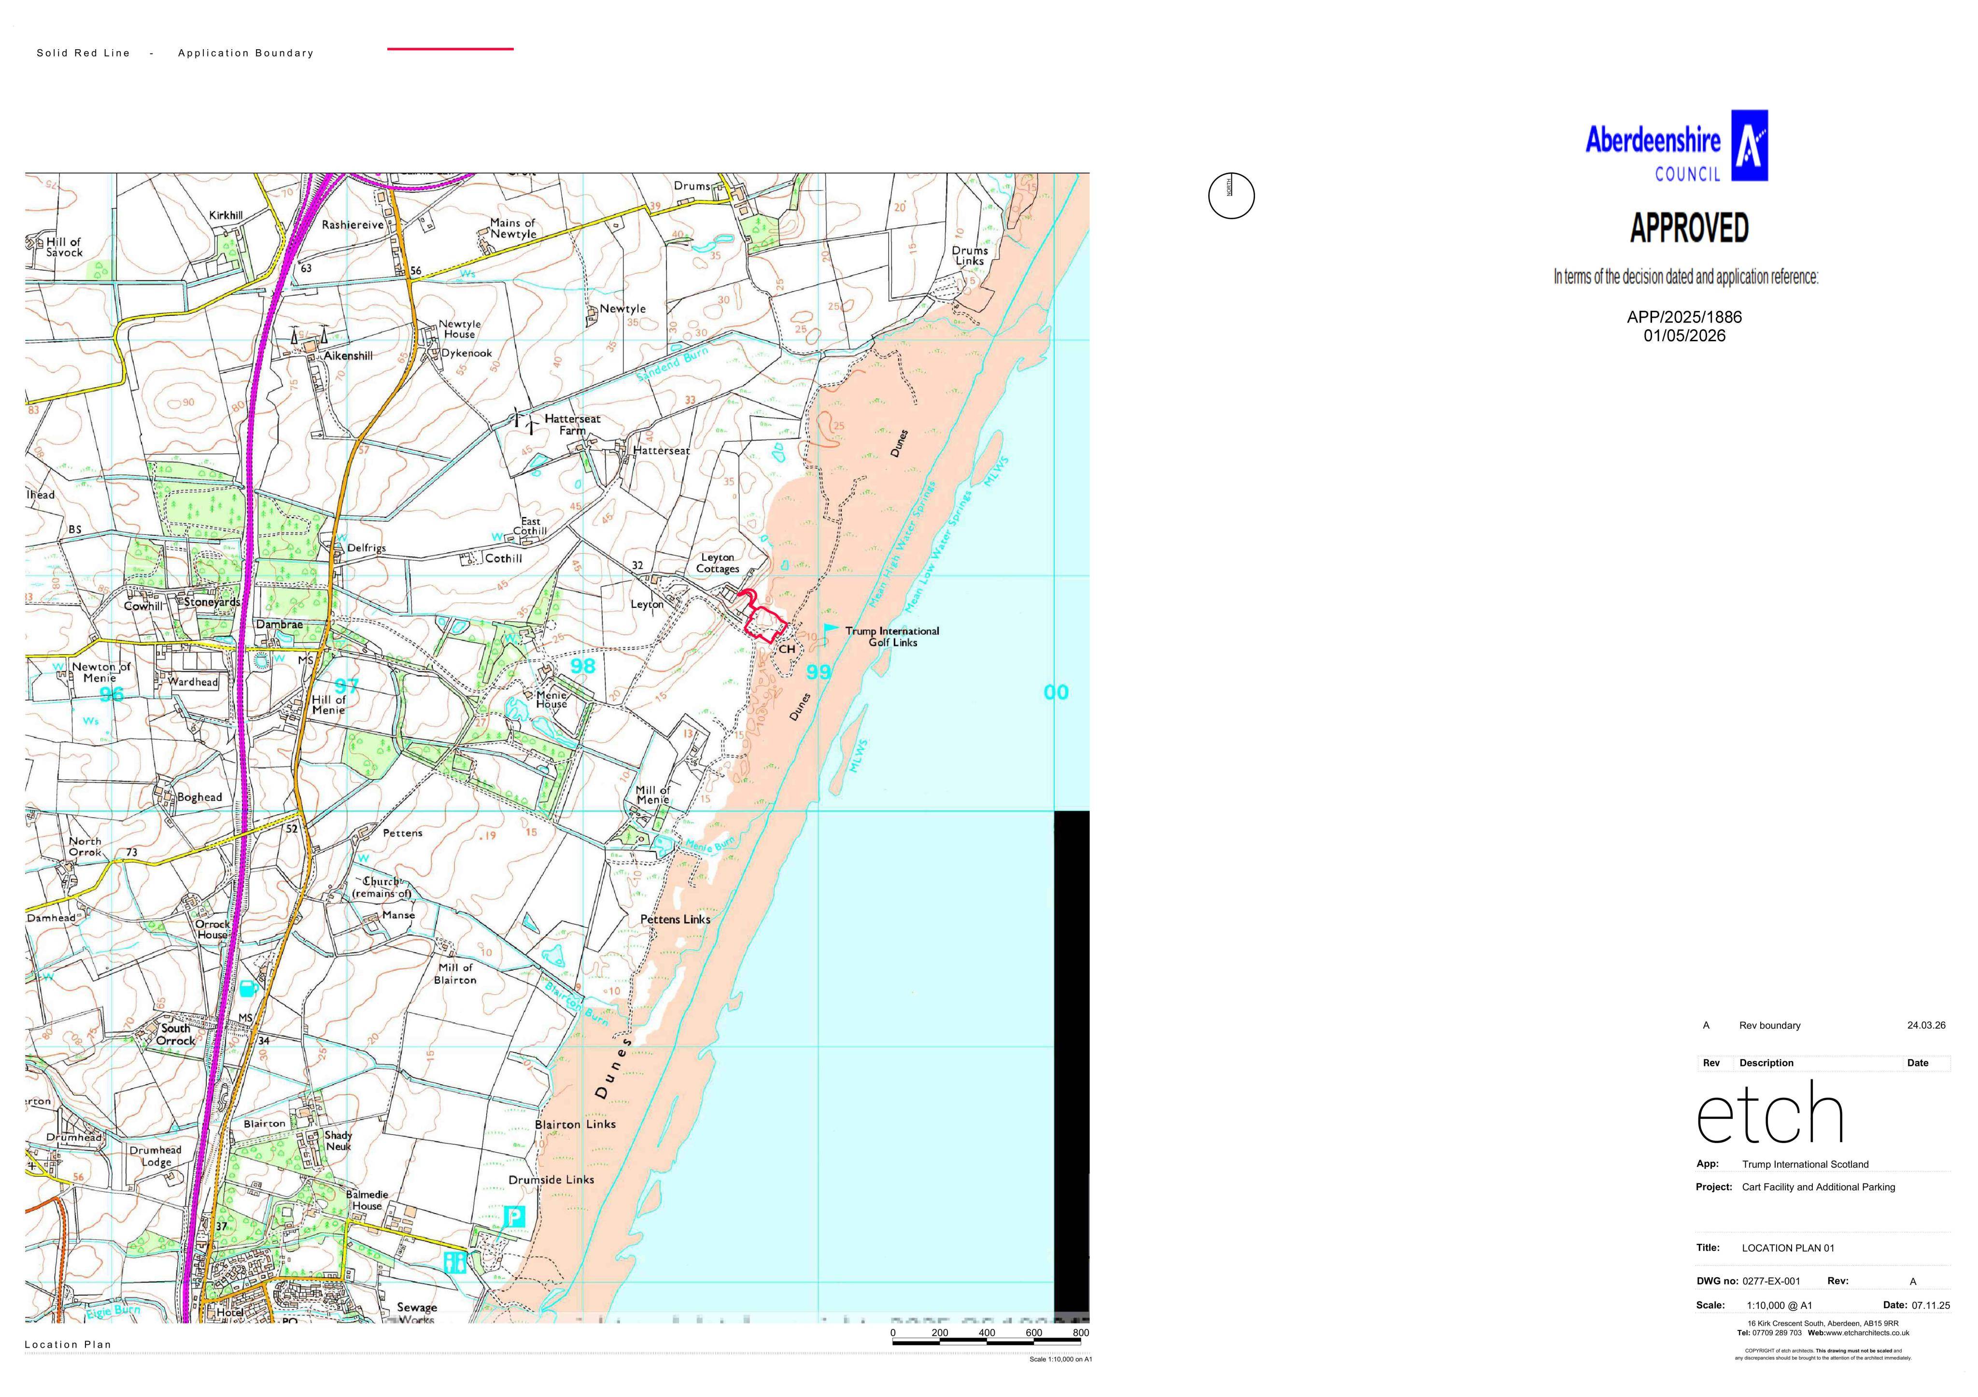Click the 'Drumside Links' map label
This screenshot has width=1978, height=1397.
click(551, 1179)
